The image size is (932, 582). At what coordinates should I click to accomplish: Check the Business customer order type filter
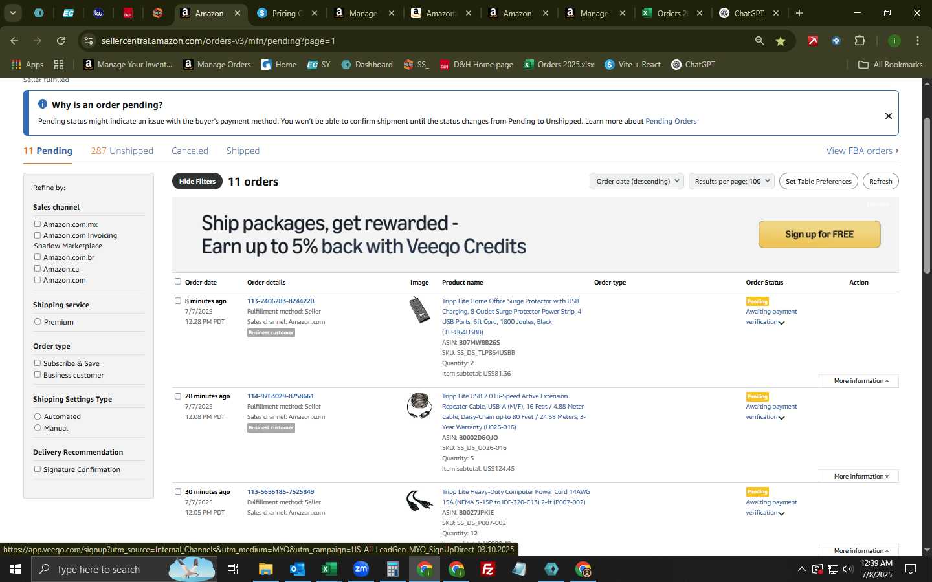coord(38,374)
